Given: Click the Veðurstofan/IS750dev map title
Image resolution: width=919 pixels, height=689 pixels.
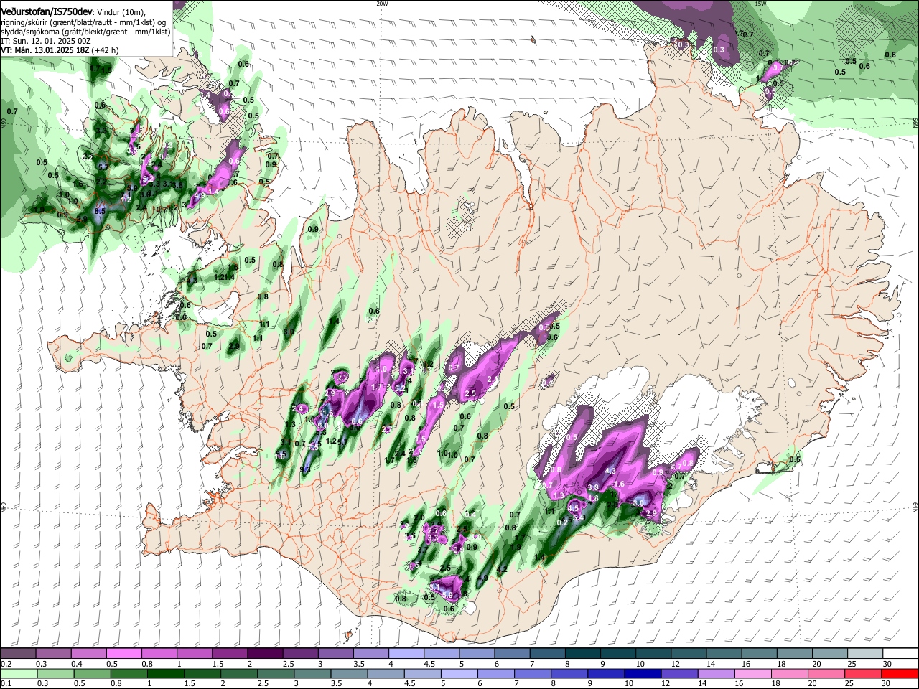Looking at the screenshot, I should 47,11.
